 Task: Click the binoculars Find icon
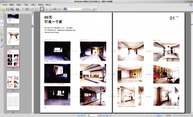(65, 9)
